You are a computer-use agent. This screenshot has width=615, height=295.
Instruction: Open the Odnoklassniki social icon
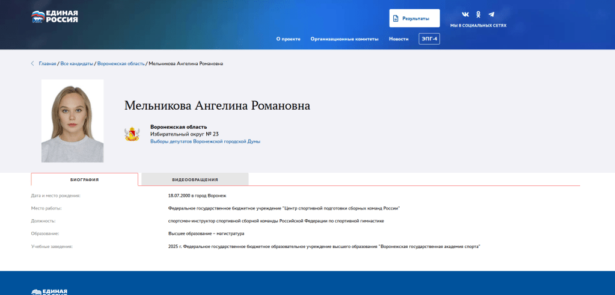click(479, 14)
